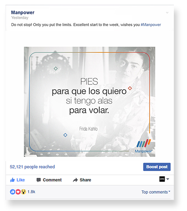Click the Like text label
The height and width of the screenshot is (211, 187).
click(x=21, y=180)
